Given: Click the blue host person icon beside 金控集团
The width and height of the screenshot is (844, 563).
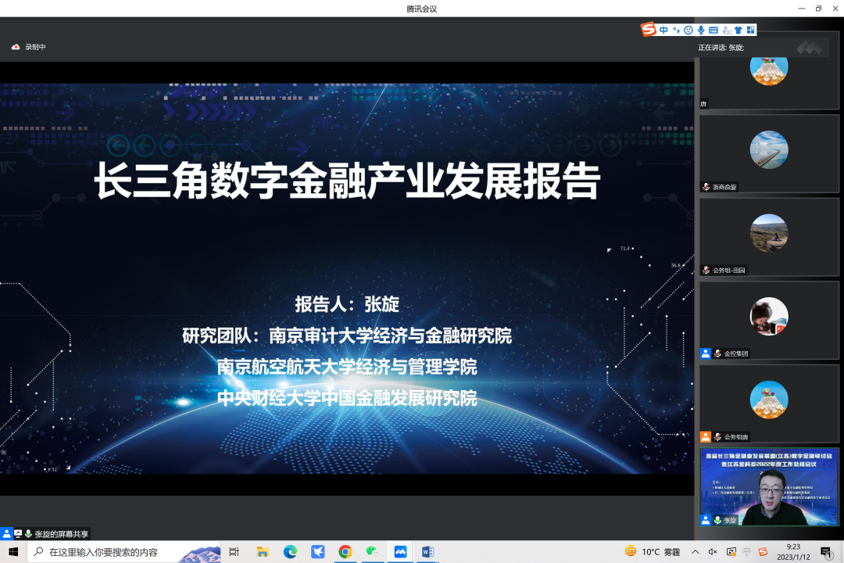Looking at the screenshot, I should [706, 353].
